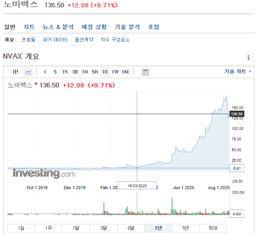This screenshot has width=259, height=234.
Task: Open 옵션계약 link
Action: (x=84, y=39)
